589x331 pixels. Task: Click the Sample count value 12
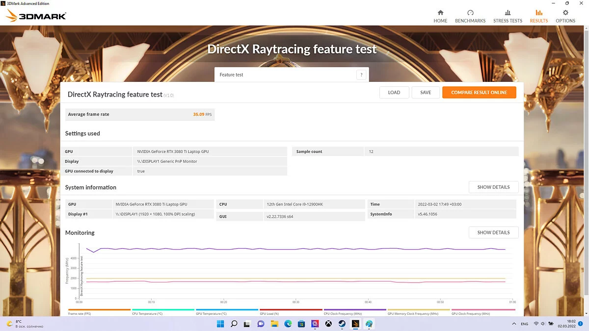pyautogui.click(x=371, y=152)
